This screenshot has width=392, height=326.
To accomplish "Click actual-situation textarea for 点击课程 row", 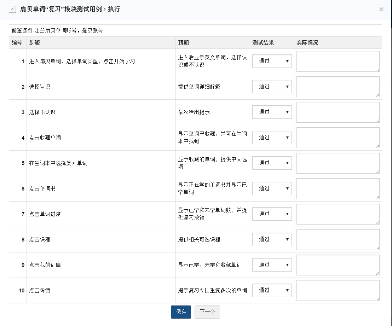I will click(338, 240).
